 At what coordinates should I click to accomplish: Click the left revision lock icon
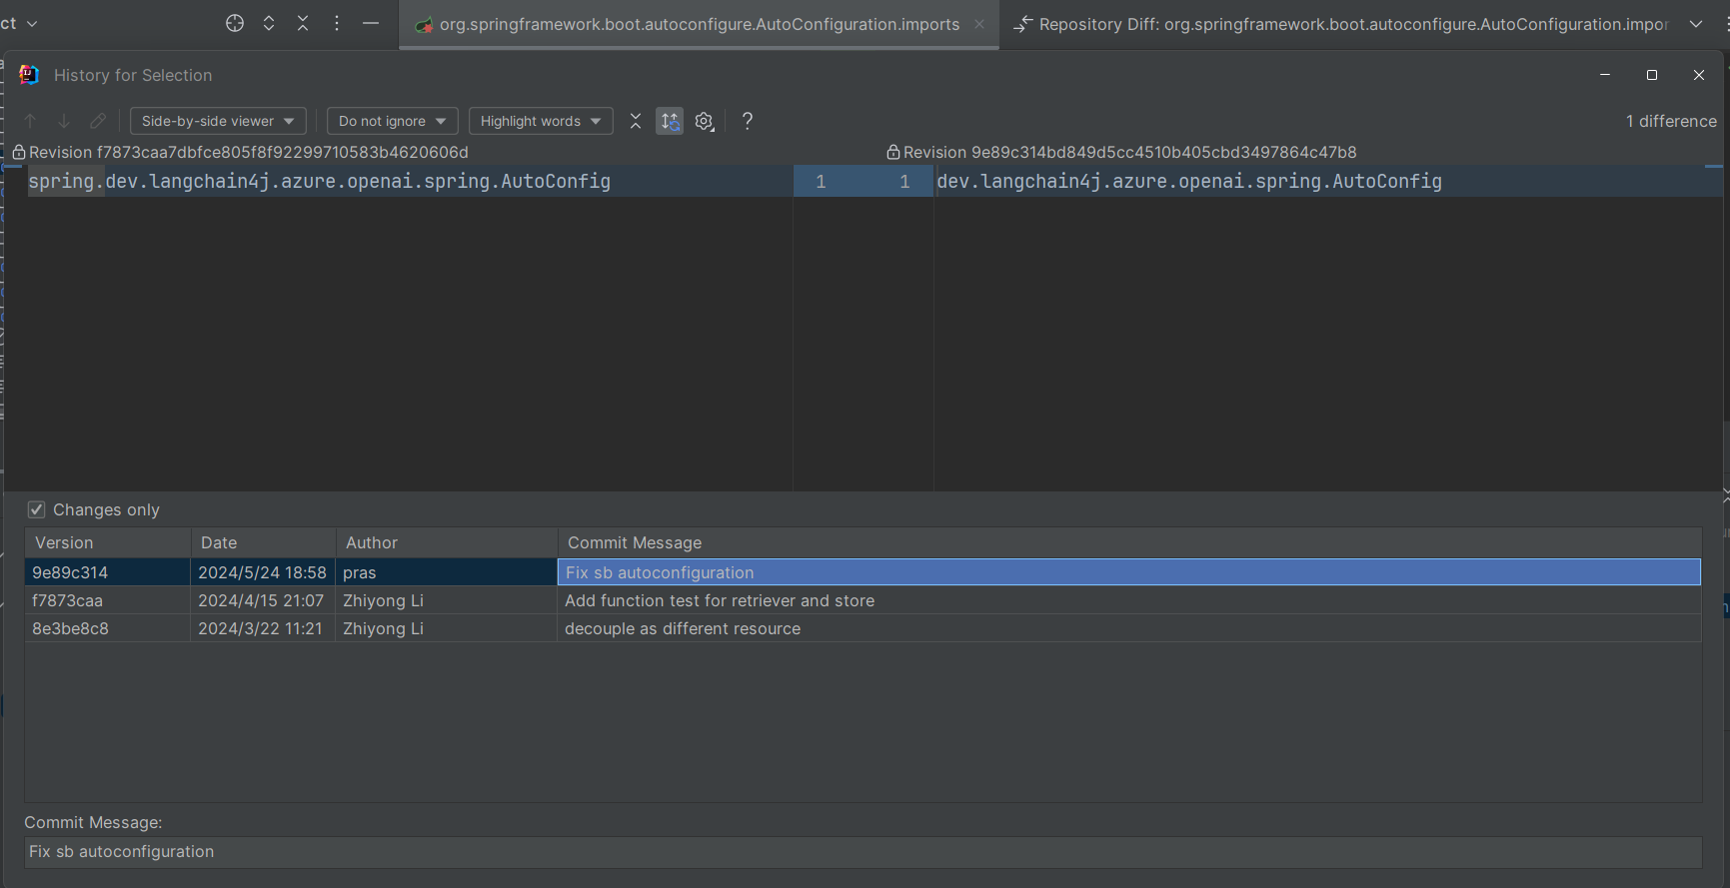coord(19,152)
